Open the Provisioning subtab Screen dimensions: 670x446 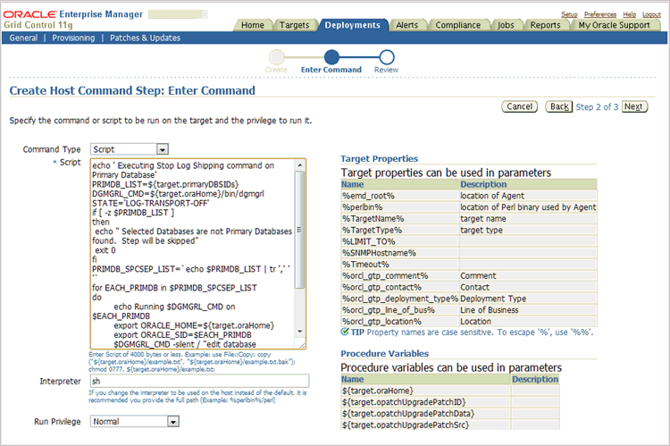tap(73, 38)
